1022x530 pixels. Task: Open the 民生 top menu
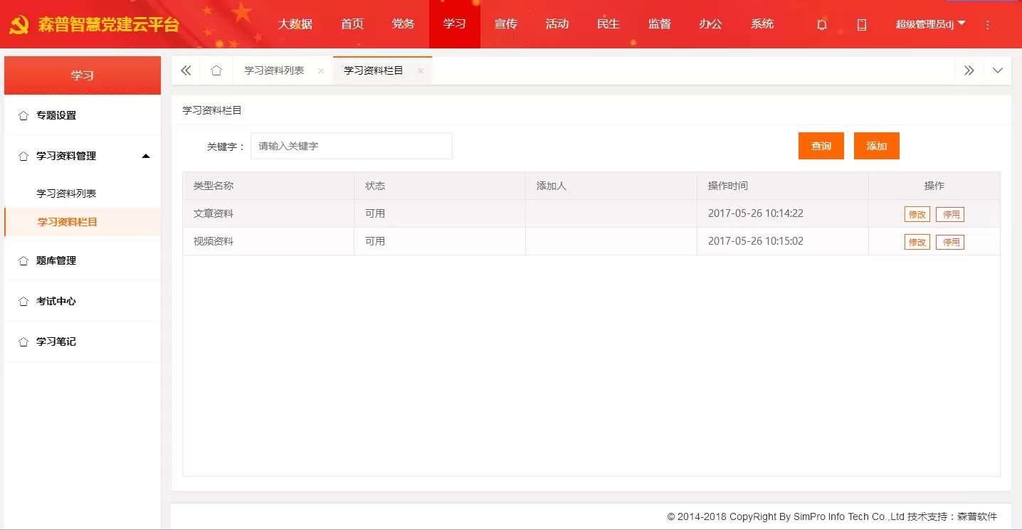click(609, 24)
